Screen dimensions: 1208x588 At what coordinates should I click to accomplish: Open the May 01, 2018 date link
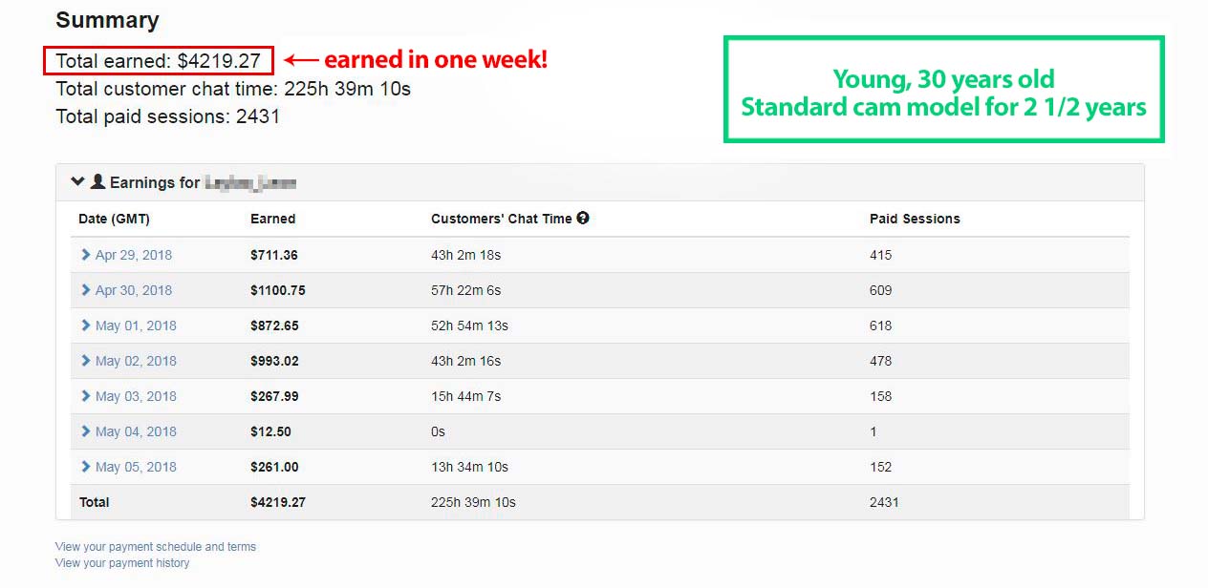pyautogui.click(x=136, y=325)
